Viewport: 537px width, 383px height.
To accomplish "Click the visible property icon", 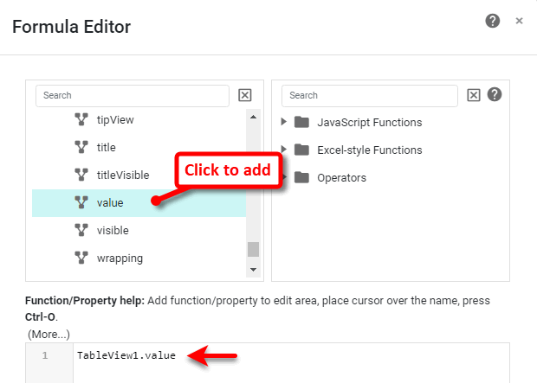I will pos(81,230).
